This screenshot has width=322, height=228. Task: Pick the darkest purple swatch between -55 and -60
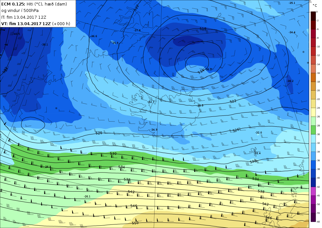pyautogui.click(x=313, y=217)
